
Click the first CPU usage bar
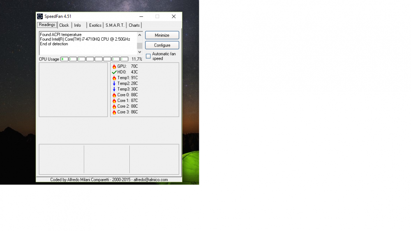(65, 59)
